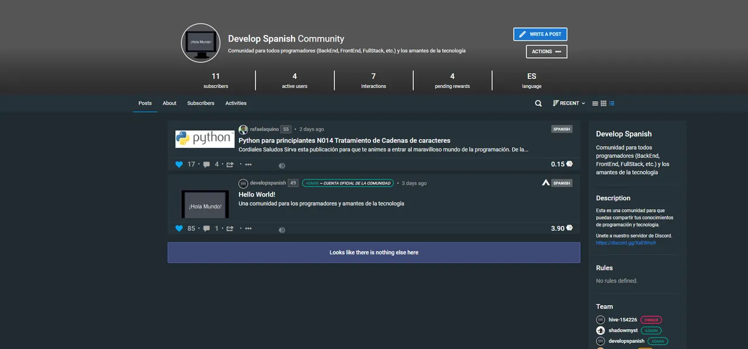The image size is (748, 349).
Task: Click the 3.90 payout value
Action: coord(557,229)
